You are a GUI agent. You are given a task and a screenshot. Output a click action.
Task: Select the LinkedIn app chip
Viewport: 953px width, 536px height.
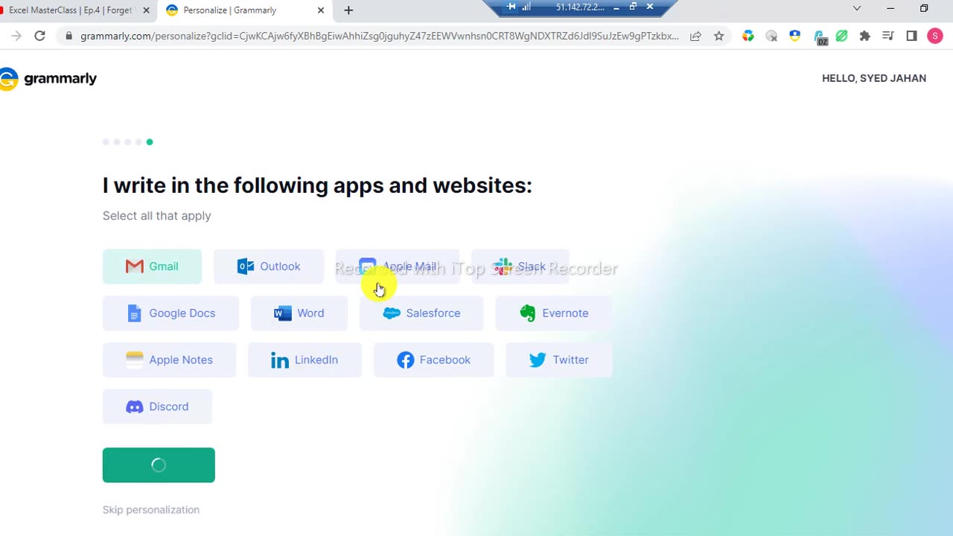coord(305,360)
